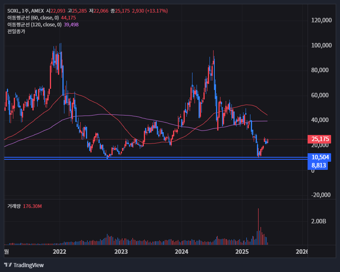Screen dimensions: 340x272
Task: Click the blue price line tag 8,813
Action: (318, 165)
